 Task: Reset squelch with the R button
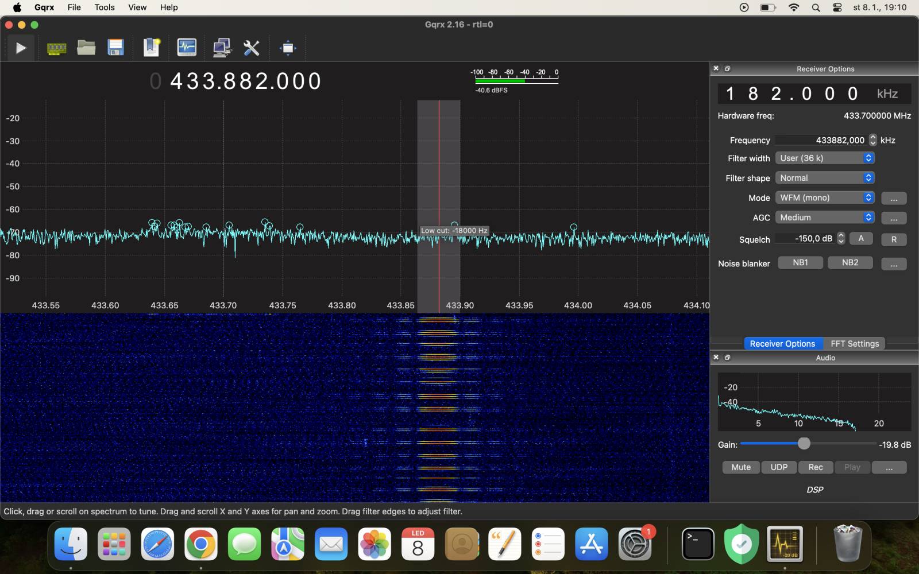click(x=894, y=239)
